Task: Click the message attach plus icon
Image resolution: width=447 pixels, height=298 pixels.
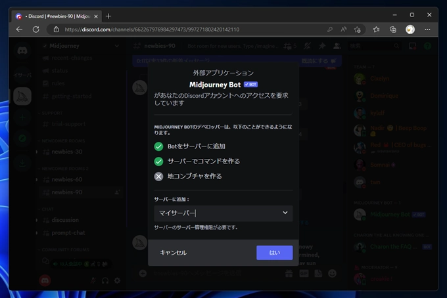Action: coord(143,273)
